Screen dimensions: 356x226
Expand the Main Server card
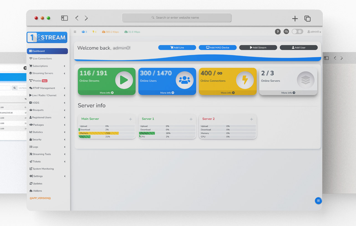pyautogui.click(x=130, y=119)
